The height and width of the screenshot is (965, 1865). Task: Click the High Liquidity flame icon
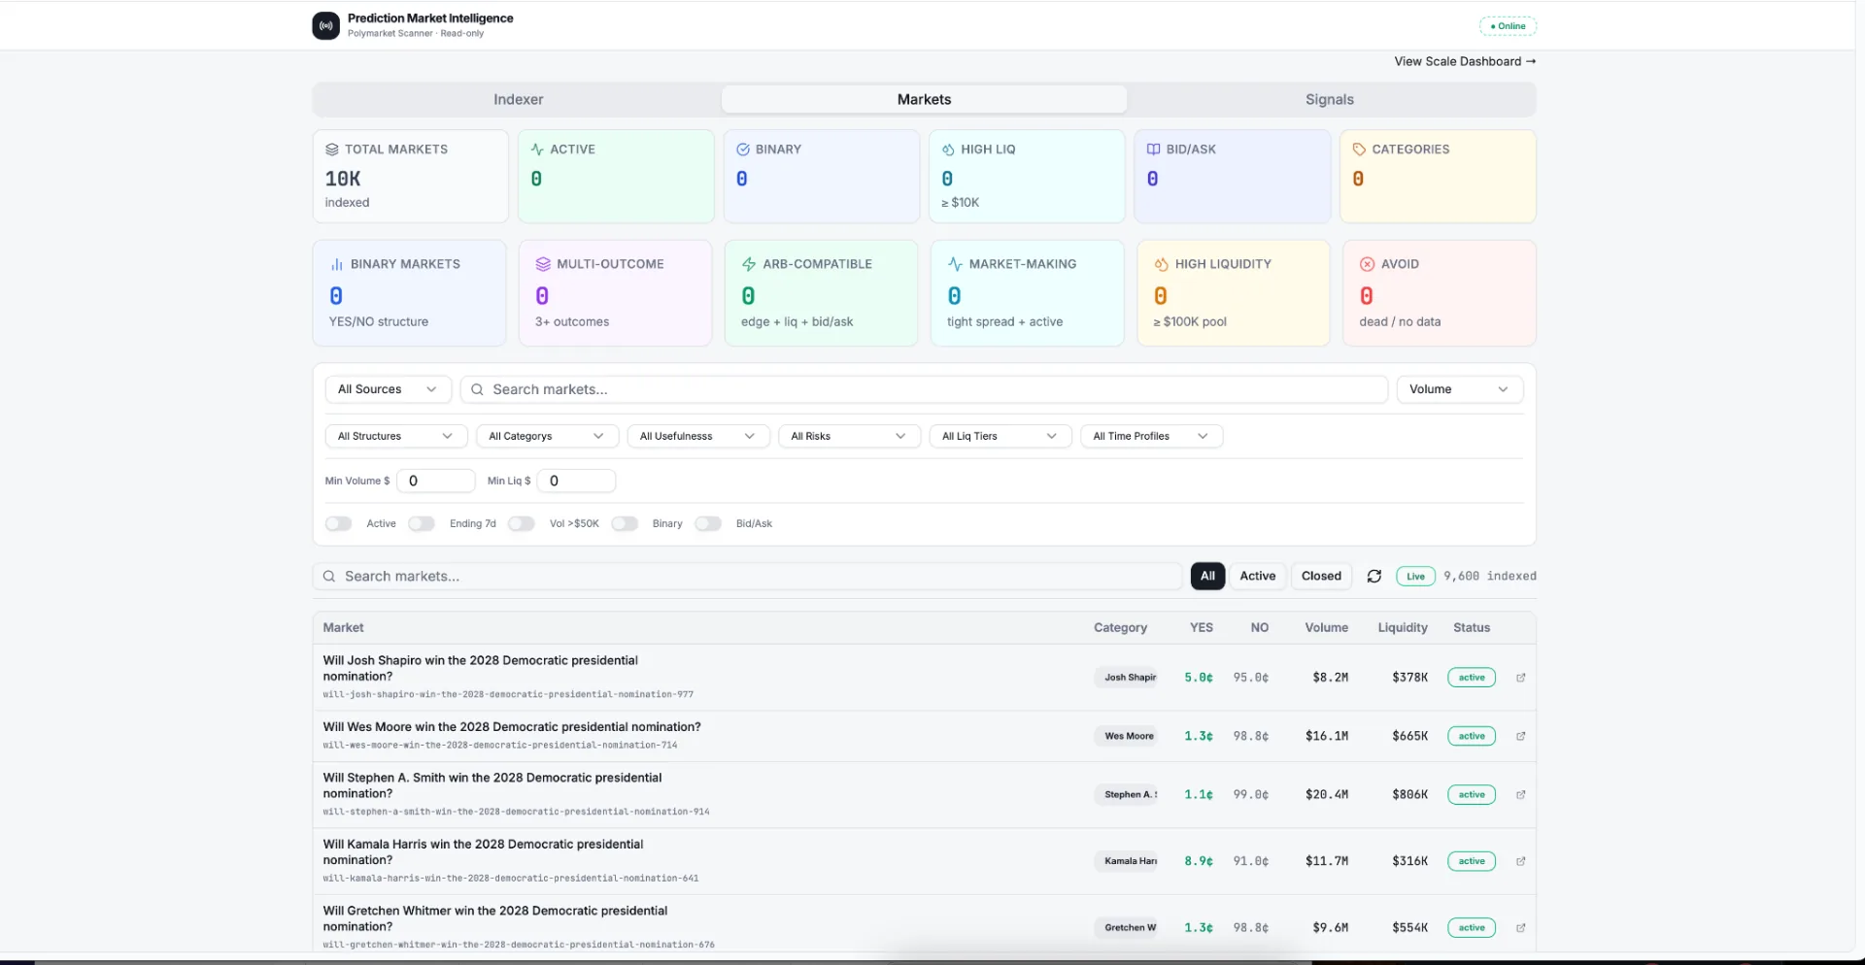pyautogui.click(x=1161, y=264)
